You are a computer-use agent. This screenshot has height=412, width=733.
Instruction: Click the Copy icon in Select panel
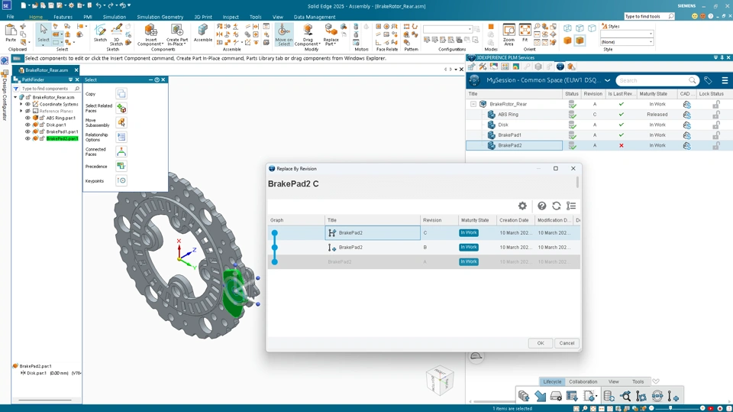(121, 93)
